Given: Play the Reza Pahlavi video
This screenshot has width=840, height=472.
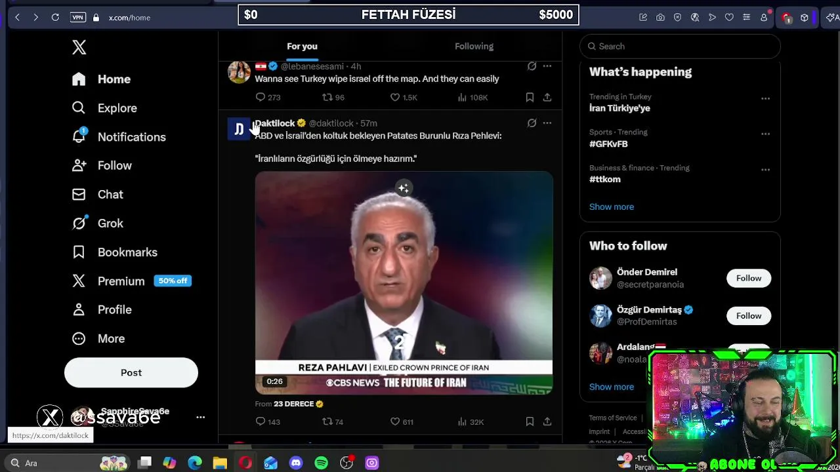Looking at the screenshot, I should pyautogui.click(x=404, y=283).
